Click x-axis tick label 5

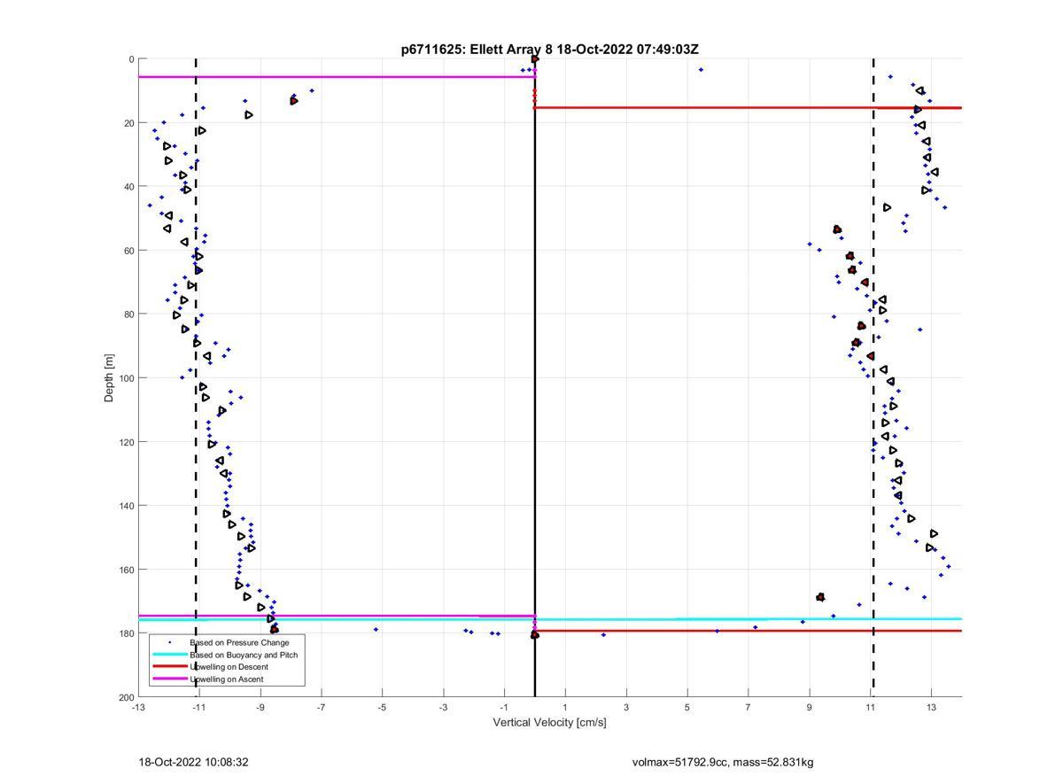tap(687, 707)
